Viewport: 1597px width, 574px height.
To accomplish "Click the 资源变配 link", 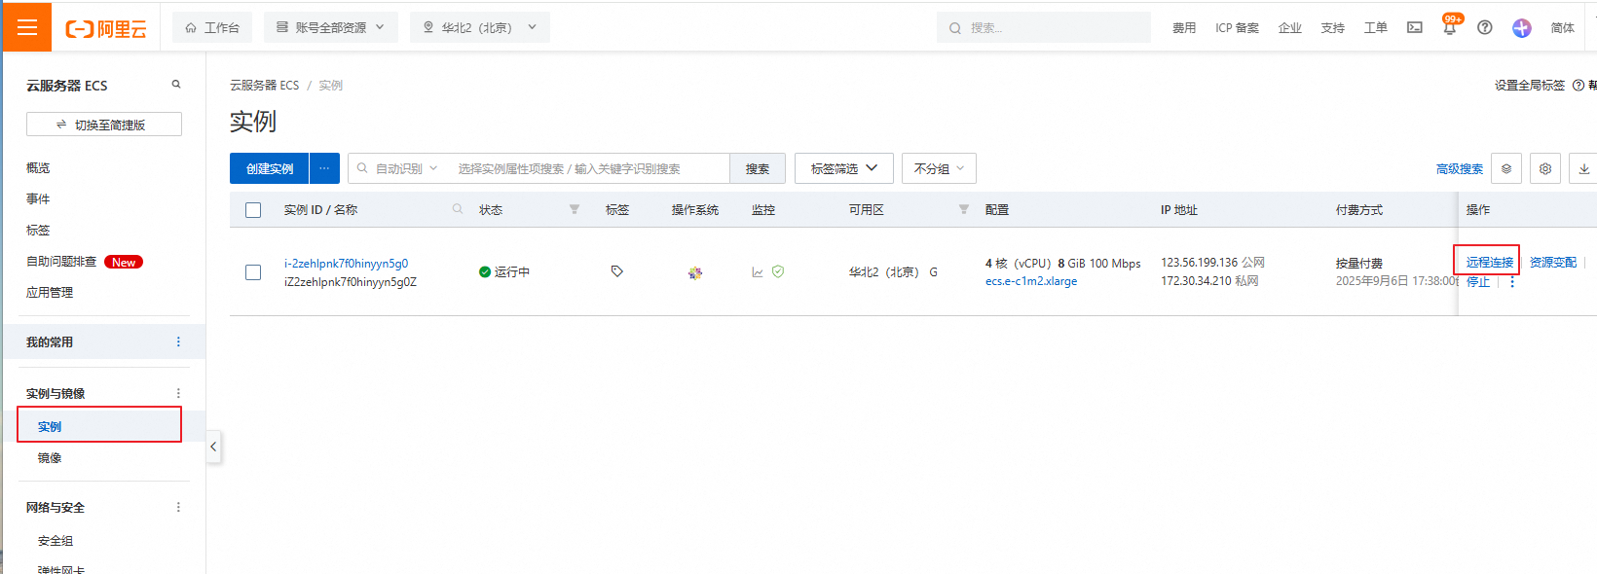I will point(1553,262).
